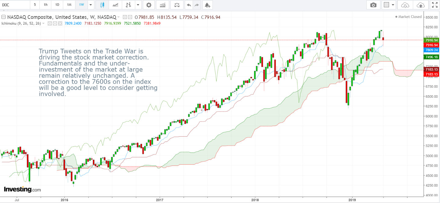This screenshot has width=440, height=203.
Task: Click the 2018 time axis label
Action: [x=255, y=200]
